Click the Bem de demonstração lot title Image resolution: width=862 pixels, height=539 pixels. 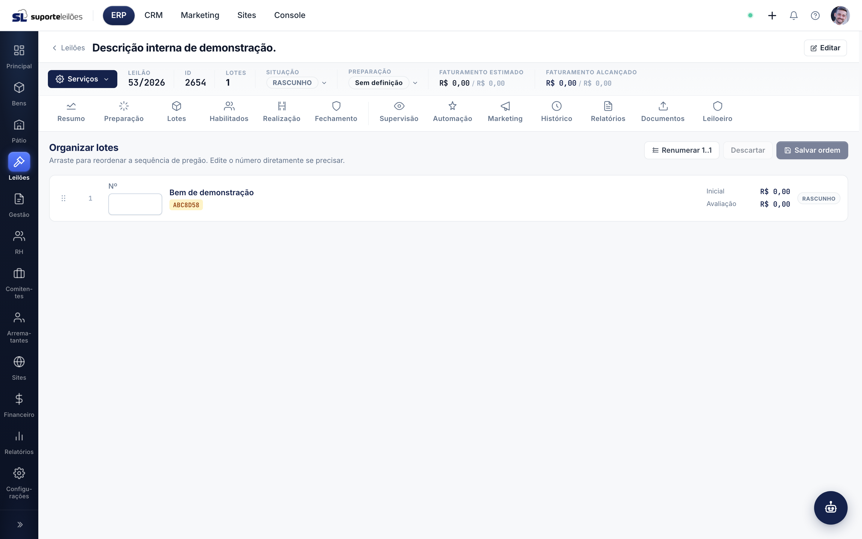[x=211, y=193]
